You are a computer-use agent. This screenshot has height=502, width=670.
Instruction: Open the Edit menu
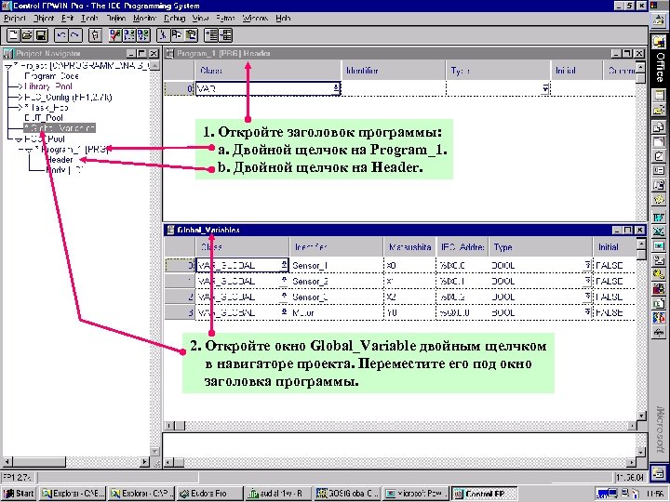[x=68, y=19]
